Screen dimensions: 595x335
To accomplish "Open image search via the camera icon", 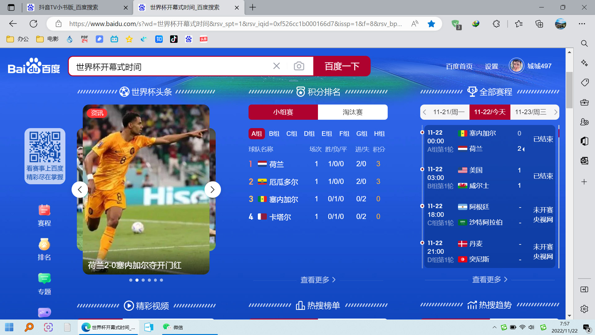I will point(298,66).
